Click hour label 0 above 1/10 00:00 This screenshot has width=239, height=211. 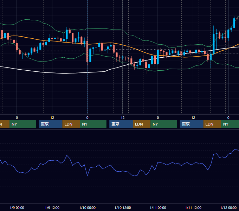(x=87, y=118)
